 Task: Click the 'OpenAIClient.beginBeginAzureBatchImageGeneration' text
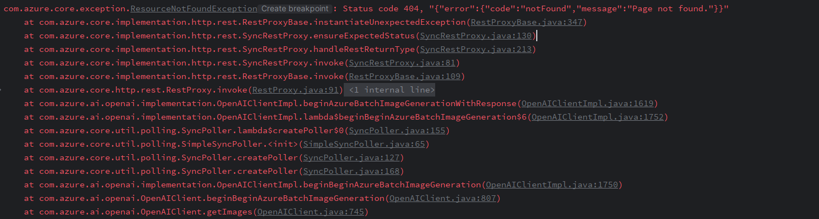click(262, 199)
